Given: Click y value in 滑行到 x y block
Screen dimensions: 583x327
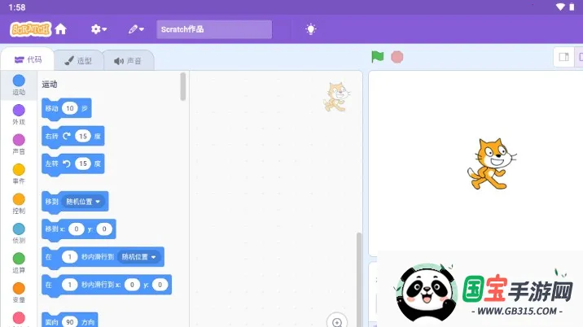Looking at the screenshot, I should pos(160,285).
